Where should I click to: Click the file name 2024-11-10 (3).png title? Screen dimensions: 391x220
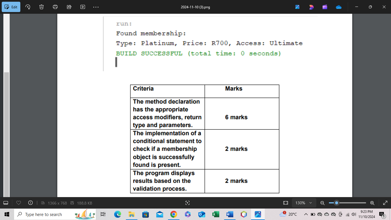tap(195, 7)
